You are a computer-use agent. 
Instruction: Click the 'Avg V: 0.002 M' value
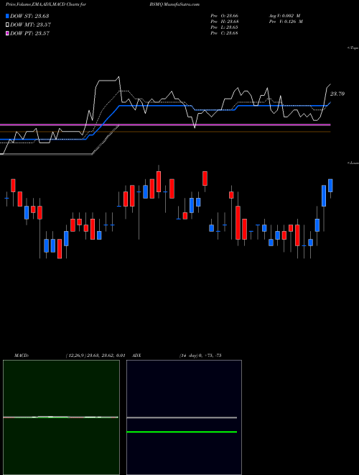[284, 16]
